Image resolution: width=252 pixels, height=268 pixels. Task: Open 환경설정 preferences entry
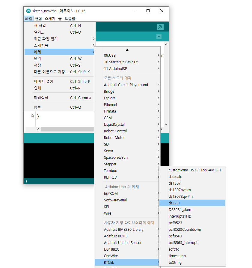[59, 98]
